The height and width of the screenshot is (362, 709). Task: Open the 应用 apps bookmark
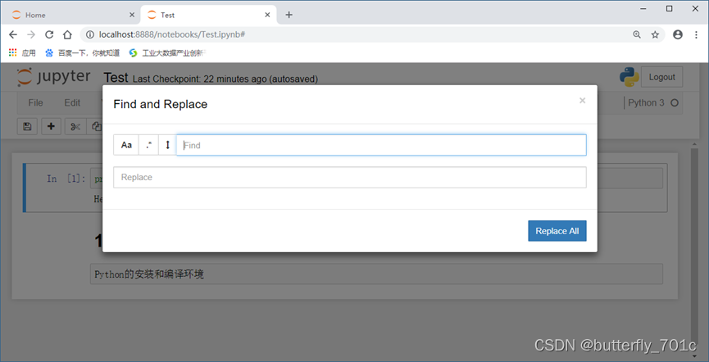22,53
